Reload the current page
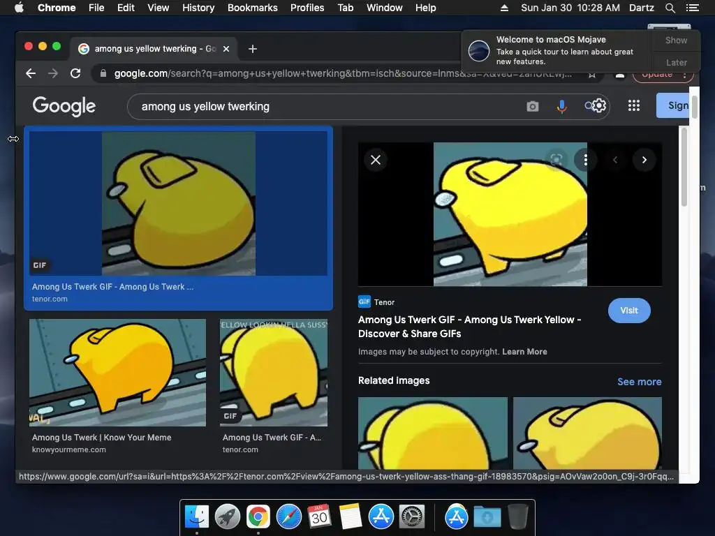The height and width of the screenshot is (536, 715). tap(75, 73)
